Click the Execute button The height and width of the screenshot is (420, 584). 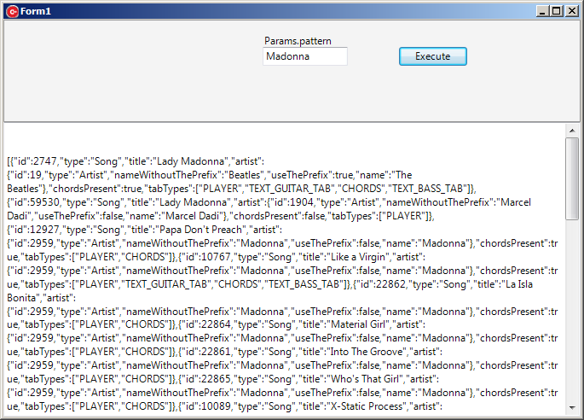click(433, 56)
